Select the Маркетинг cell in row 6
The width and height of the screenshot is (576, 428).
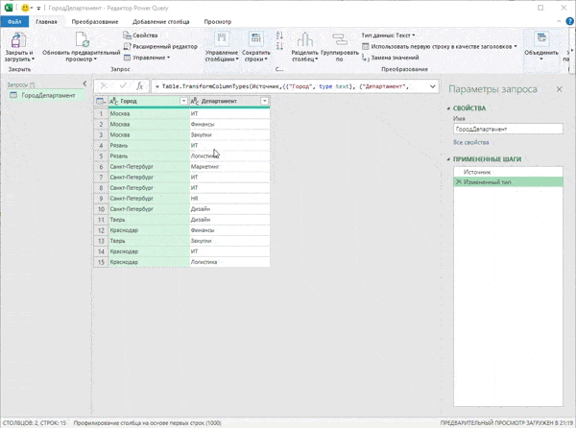click(229, 167)
